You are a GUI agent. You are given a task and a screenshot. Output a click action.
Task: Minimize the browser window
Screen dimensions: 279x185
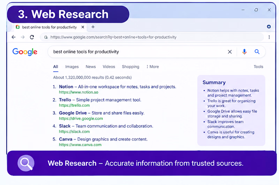pos(243,10)
